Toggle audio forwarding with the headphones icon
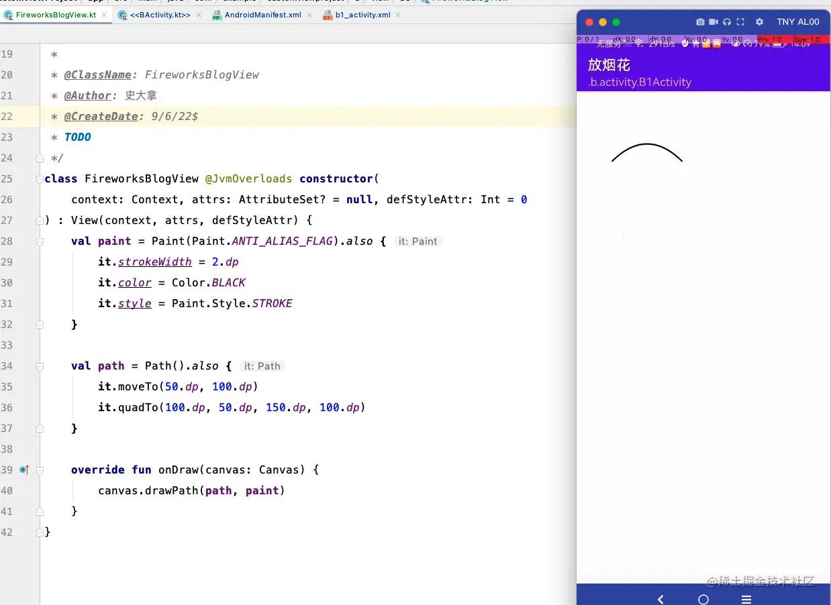The height and width of the screenshot is (605, 831). 727,22
